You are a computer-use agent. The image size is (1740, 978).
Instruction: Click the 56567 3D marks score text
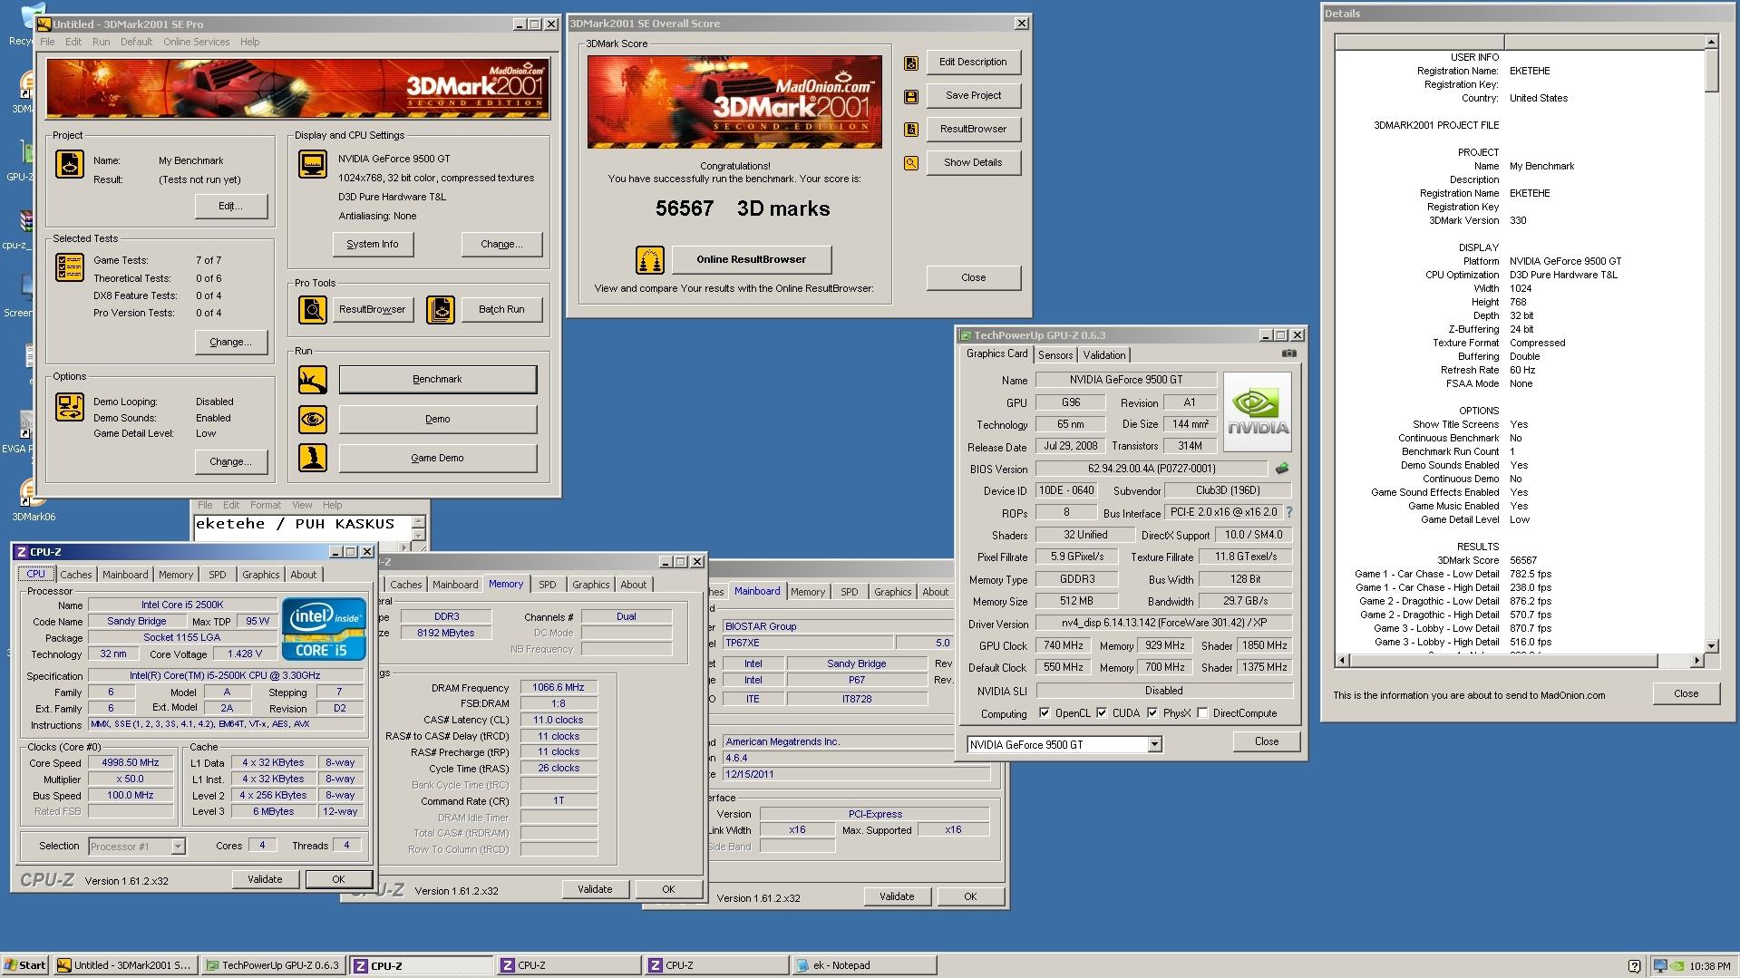[743, 209]
